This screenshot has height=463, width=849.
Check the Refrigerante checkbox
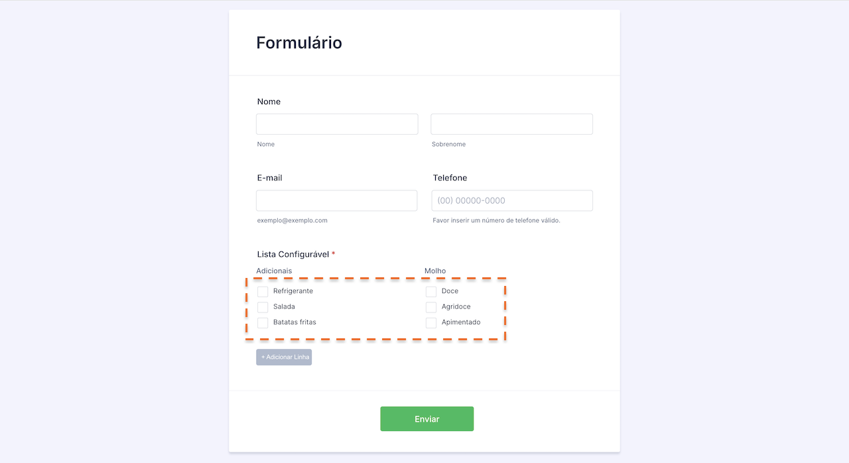263,292
